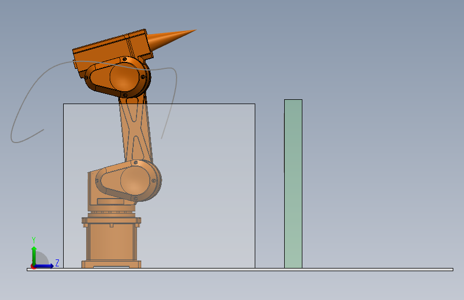Select the robot's upper elbow joint
Image resolution: width=464 pixels, height=300 pixels.
(x=118, y=77)
